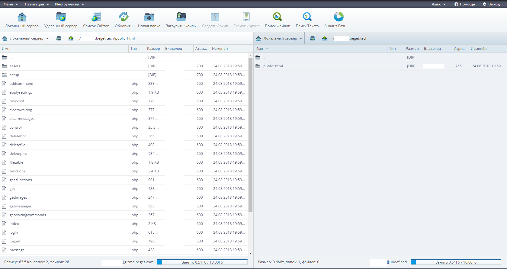Create a new folder with Новая папка icon
The width and height of the screenshot is (507, 269).
coord(149,17)
